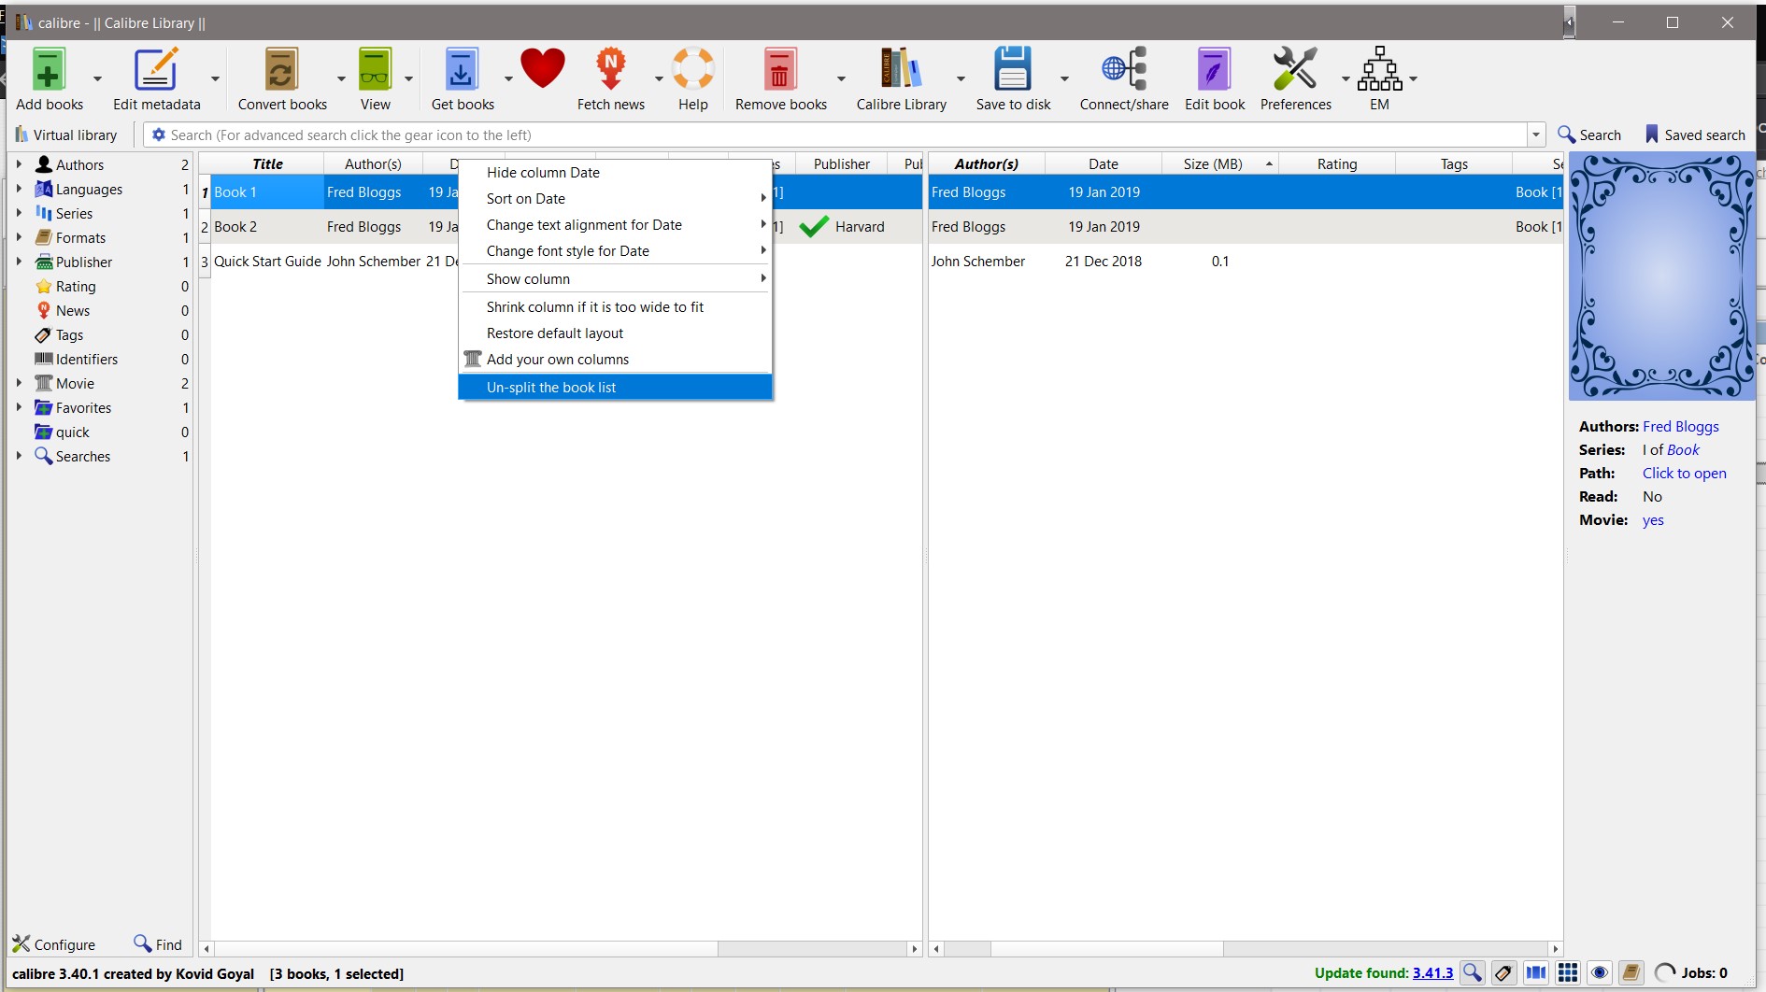Click the blue book cover thumbnail
Screen dimensions: 1766x992
point(1661,276)
